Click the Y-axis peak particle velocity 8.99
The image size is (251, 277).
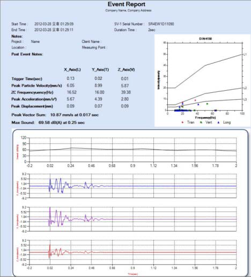[98, 85]
